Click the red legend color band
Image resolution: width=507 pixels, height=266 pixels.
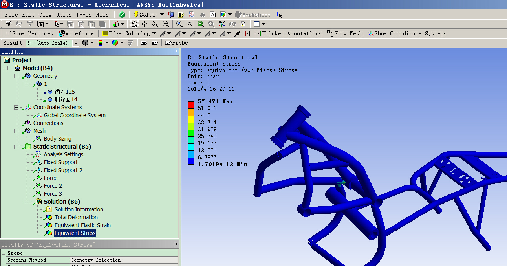[191, 105]
